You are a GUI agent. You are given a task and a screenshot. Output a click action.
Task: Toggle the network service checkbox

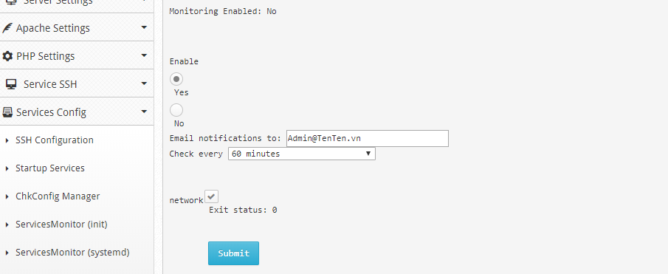tap(211, 196)
